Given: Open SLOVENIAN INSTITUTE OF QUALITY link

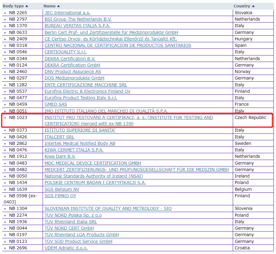Looking at the screenshot, I should click(x=108, y=208).
